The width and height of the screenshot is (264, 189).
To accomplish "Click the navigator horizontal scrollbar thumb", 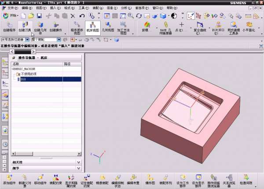I will click(24, 154).
